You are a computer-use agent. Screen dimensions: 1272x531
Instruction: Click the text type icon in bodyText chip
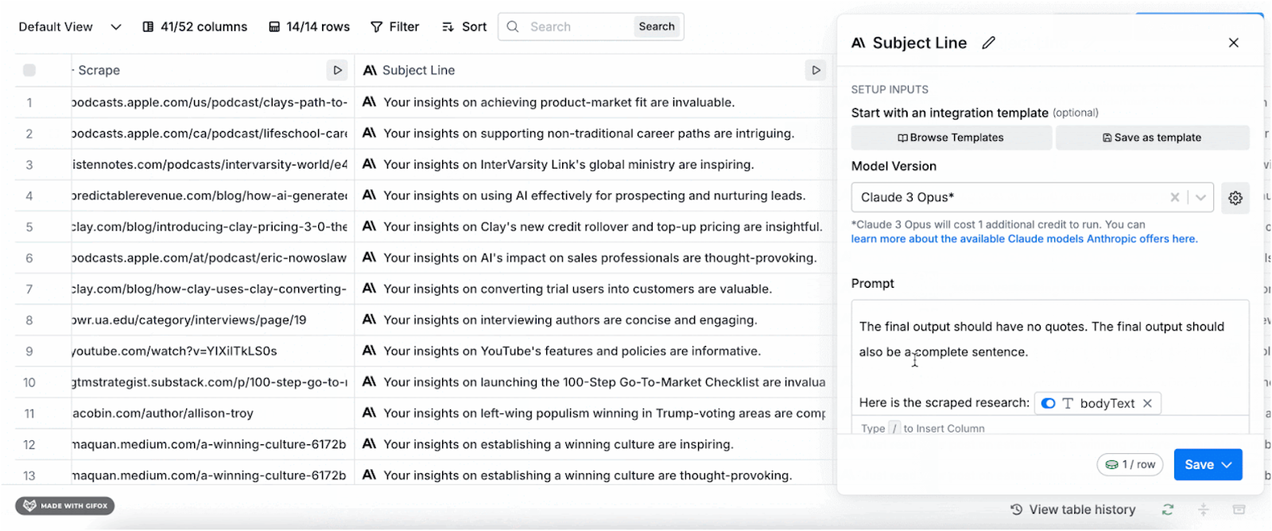pos(1068,403)
